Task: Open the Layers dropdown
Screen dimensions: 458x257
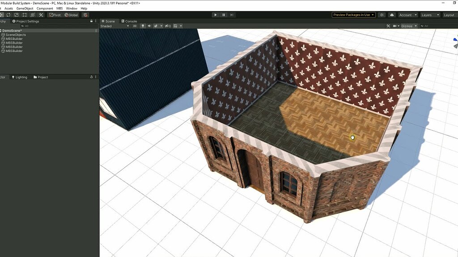Action: [x=429, y=15]
